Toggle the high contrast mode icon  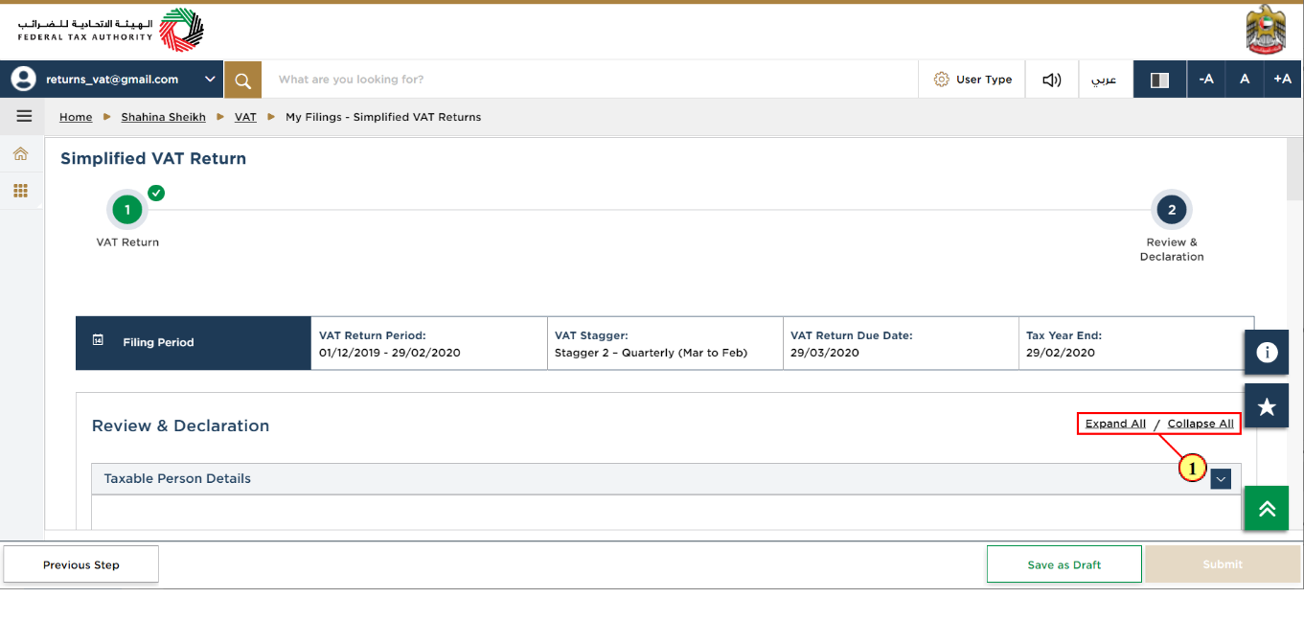1159,80
